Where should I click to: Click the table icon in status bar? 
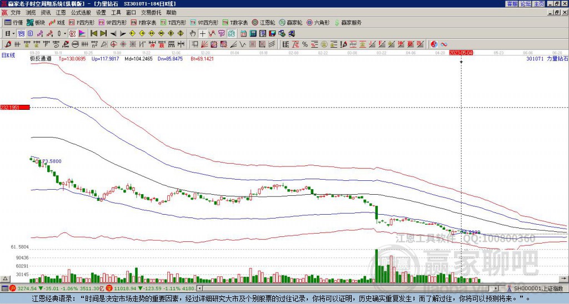4,288
